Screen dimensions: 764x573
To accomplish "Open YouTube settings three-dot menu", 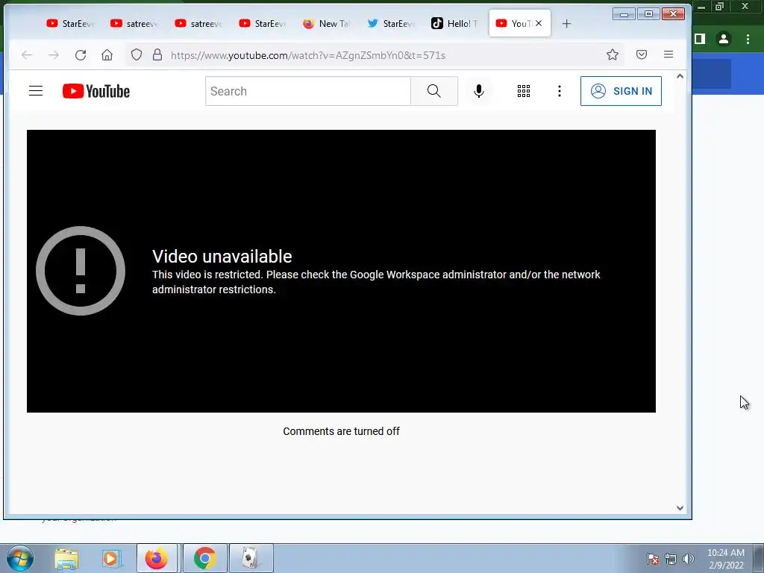I will 560,91.
